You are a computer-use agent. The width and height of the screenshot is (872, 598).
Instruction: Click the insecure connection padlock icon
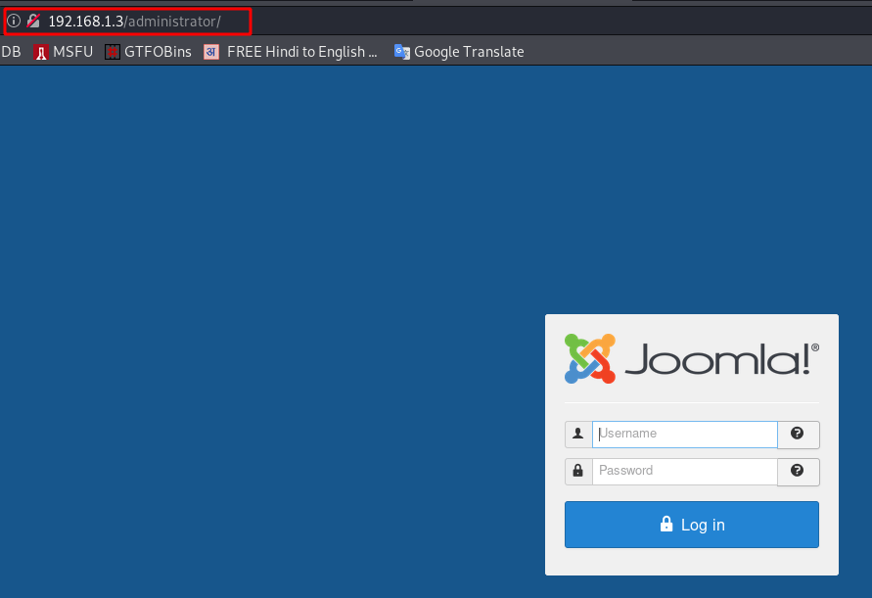(x=33, y=22)
